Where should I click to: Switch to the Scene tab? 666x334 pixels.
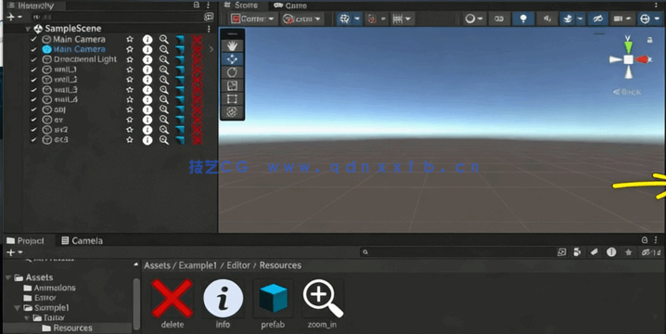[x=242, y=5]
